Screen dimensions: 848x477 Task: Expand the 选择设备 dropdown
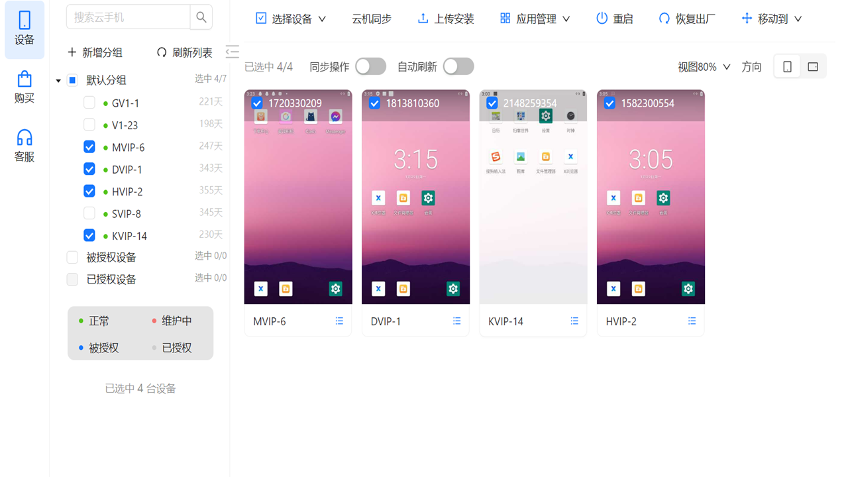(291, 19)
